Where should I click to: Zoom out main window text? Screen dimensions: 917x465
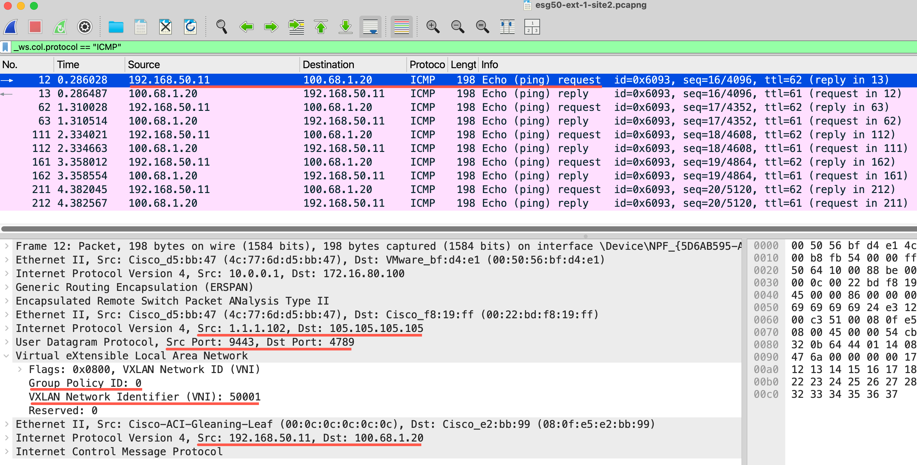coord(458,27)
